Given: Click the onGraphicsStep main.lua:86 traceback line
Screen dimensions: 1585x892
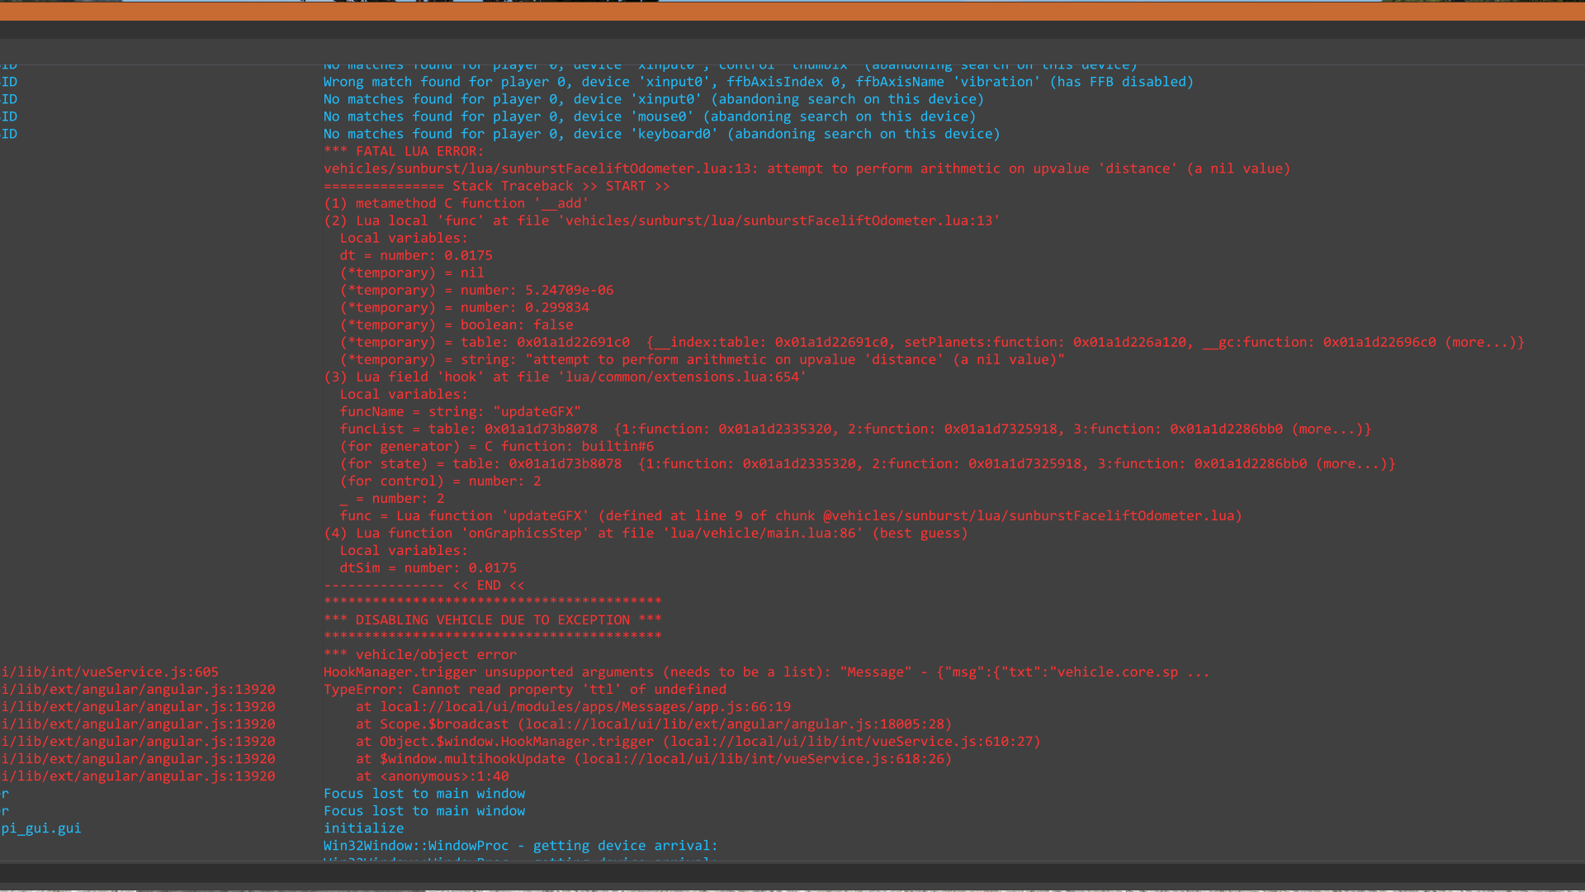Looking at the screenshot, I should (645, 533).
